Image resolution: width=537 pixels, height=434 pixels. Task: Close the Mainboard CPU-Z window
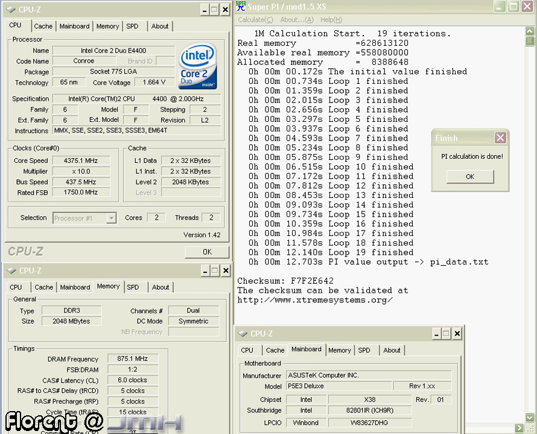coord(457,334)
